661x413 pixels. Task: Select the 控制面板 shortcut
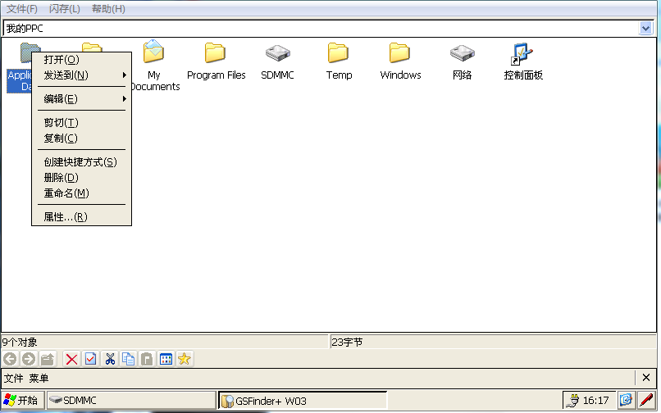[523, 61]
